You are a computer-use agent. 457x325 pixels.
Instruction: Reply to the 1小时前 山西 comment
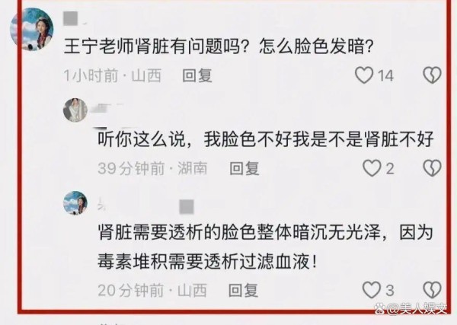(197, 75)
